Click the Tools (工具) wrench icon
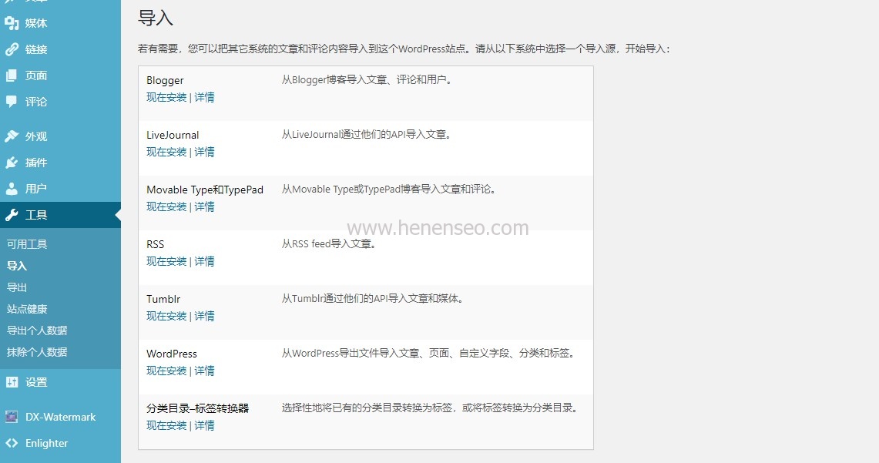Image resolution: width=879 pixels, height=463 pixels. coord(12,215)
